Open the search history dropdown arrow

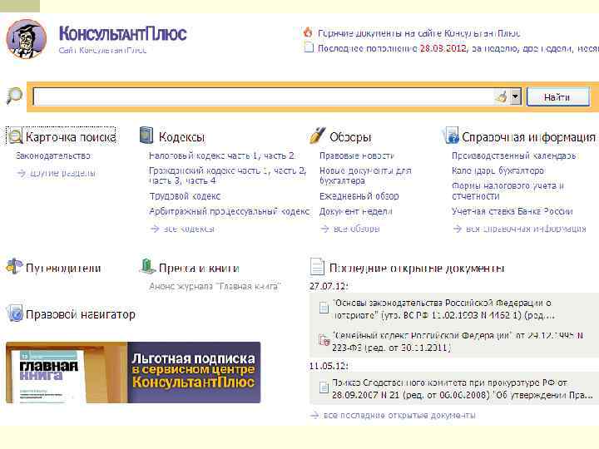(515, 96)
